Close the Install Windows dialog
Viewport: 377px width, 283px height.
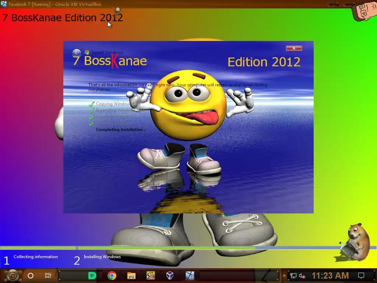[x=294, y=48]
